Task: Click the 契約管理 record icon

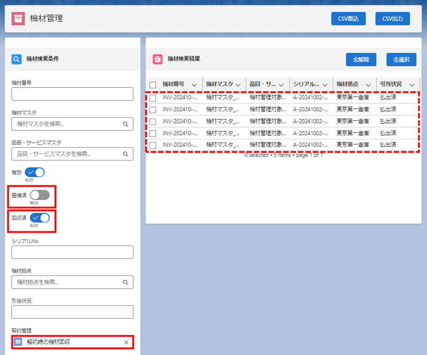Action: (x=18, y=342)
